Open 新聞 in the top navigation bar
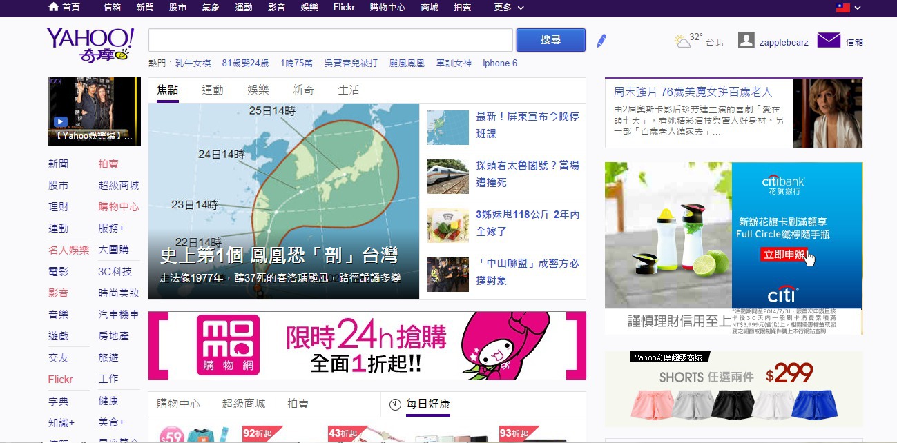 (x=145, y=8)
